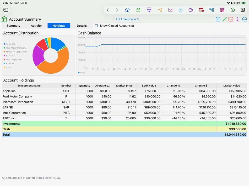Select the Apple Inc. holdings row name
The height and width of the screenshot is (186, 249).
9,91
